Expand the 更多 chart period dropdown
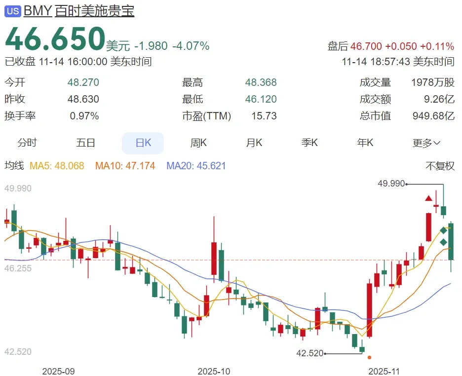This screenshot has width=462, height=376. (x=426, y=143)
